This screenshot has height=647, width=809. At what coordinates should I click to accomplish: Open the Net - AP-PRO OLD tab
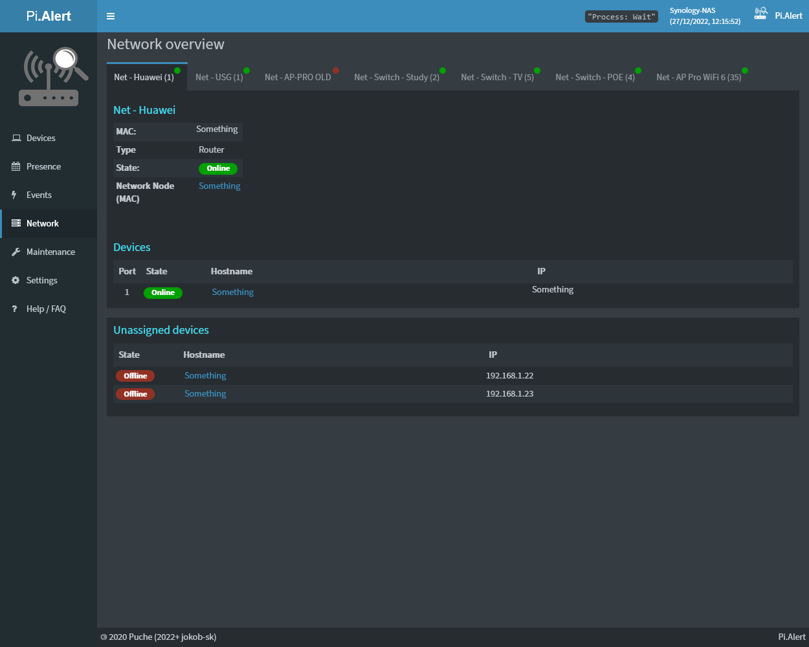pos(298,78)
